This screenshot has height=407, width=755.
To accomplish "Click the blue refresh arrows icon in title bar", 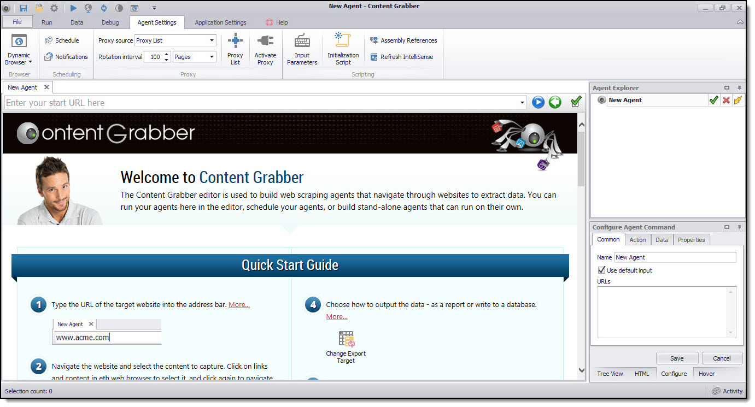I will pos(103,8).
